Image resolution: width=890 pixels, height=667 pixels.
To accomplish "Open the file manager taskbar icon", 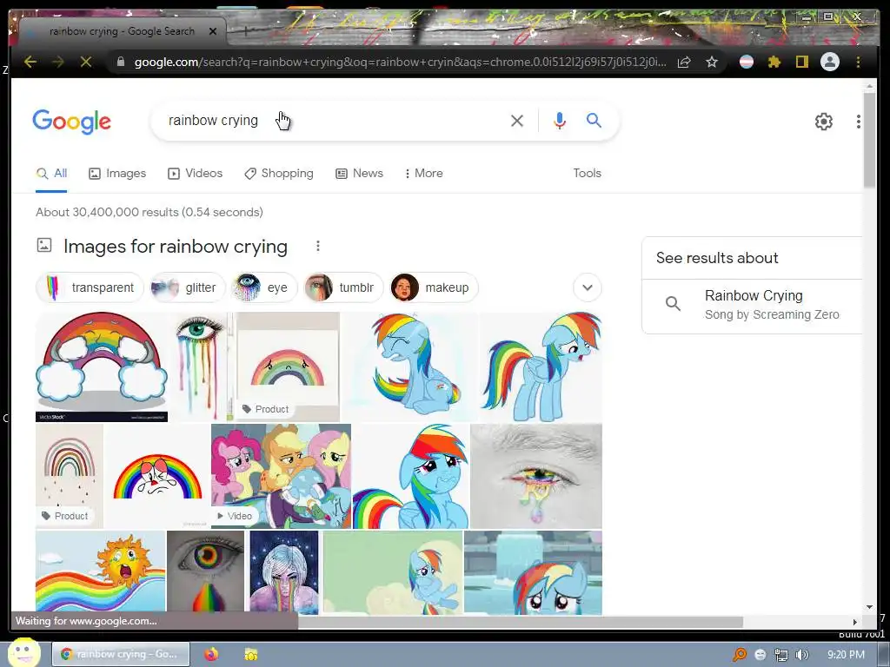I will point(251,654).
